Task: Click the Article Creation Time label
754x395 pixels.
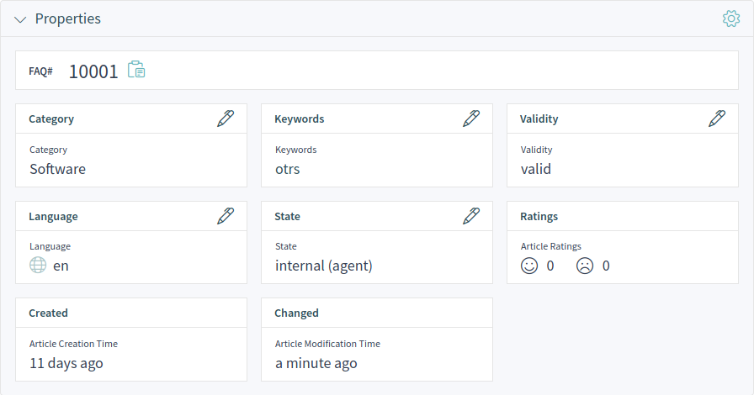Action: (x=73, y=344)
